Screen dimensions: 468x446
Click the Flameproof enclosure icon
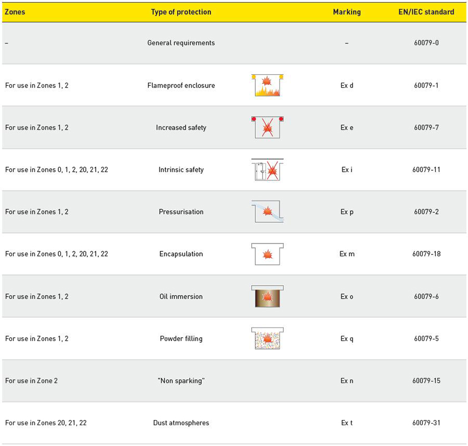(267, 85)
